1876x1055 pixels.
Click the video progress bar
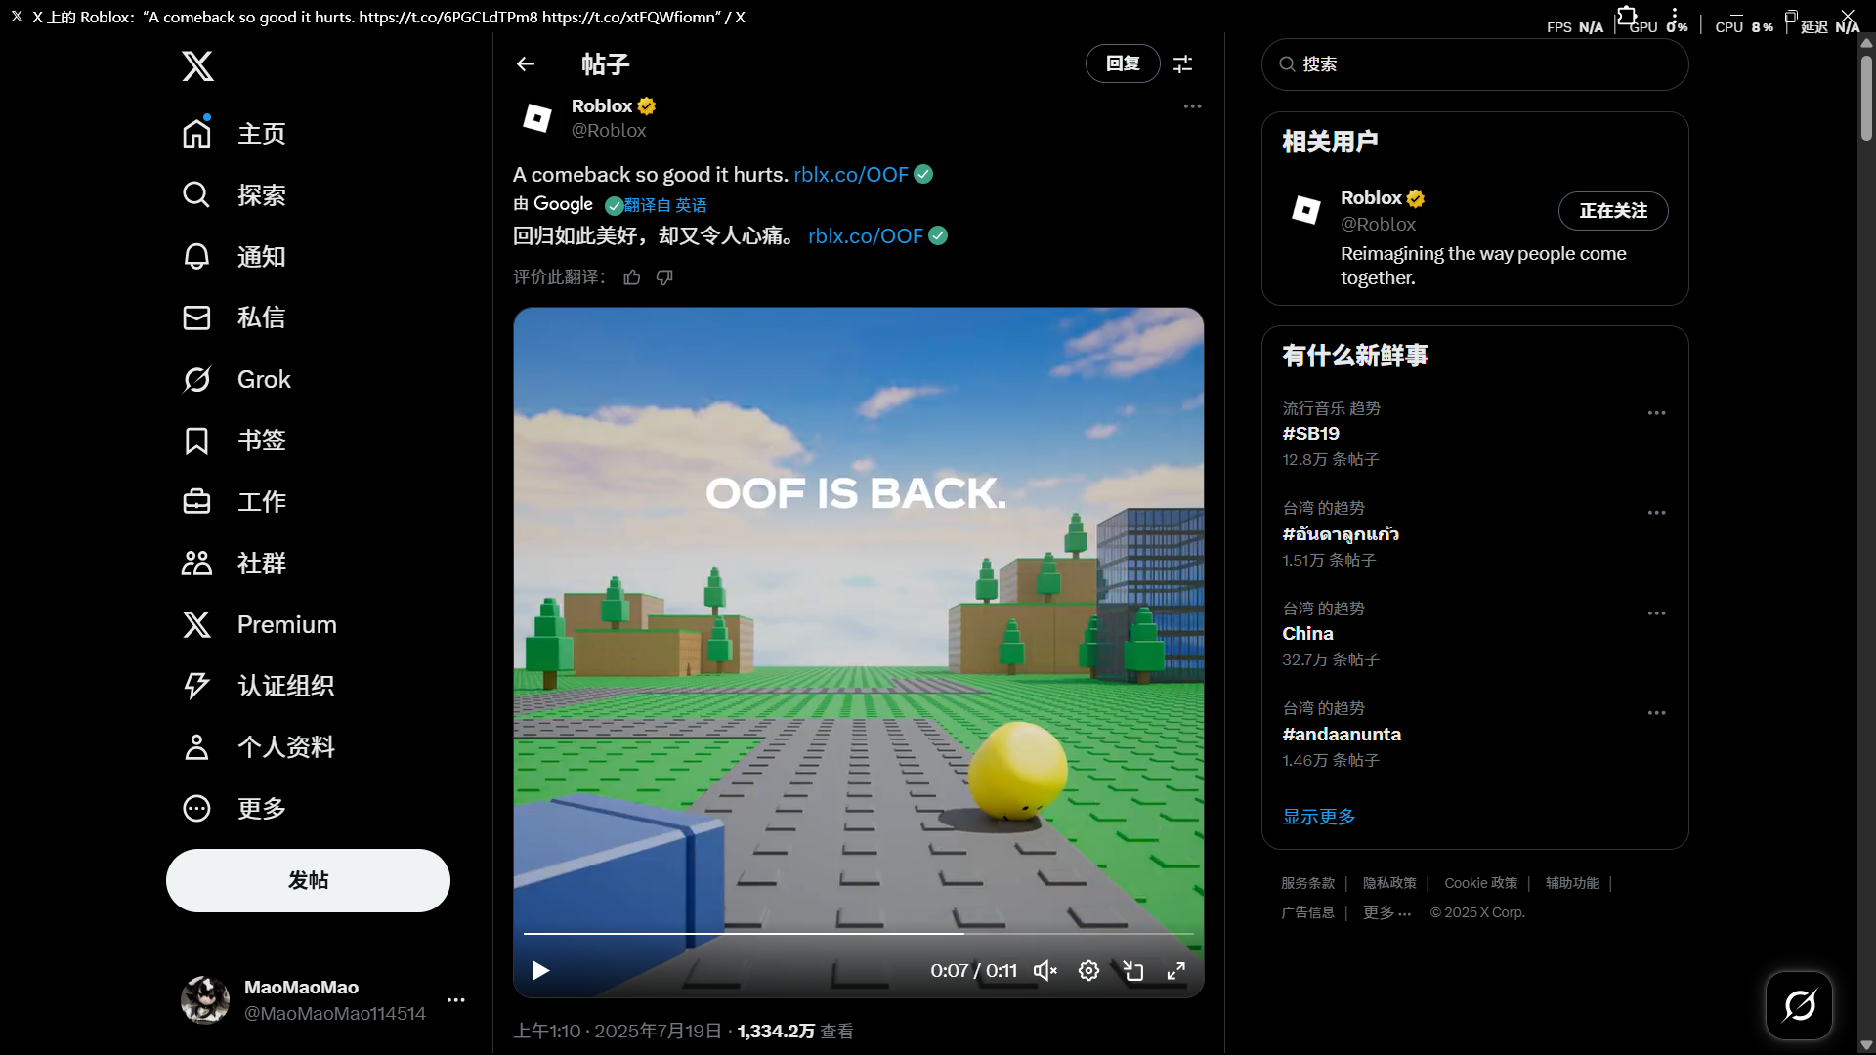(858, 934)
